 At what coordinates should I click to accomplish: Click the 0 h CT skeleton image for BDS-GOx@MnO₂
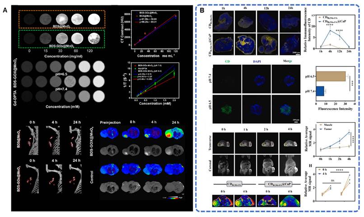point(33,179)
